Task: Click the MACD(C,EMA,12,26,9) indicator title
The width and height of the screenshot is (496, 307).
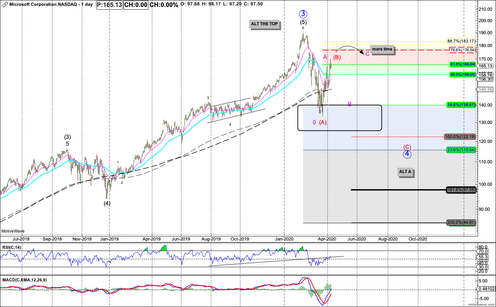Action: (24, 280)
